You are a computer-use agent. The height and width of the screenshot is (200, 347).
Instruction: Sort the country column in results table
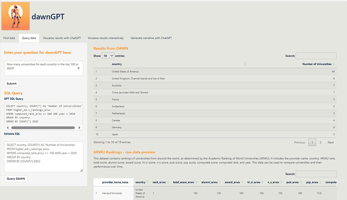point(245,64)
